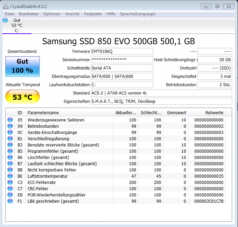
Task: Open the Optionen menu
Action: point(52,14)
